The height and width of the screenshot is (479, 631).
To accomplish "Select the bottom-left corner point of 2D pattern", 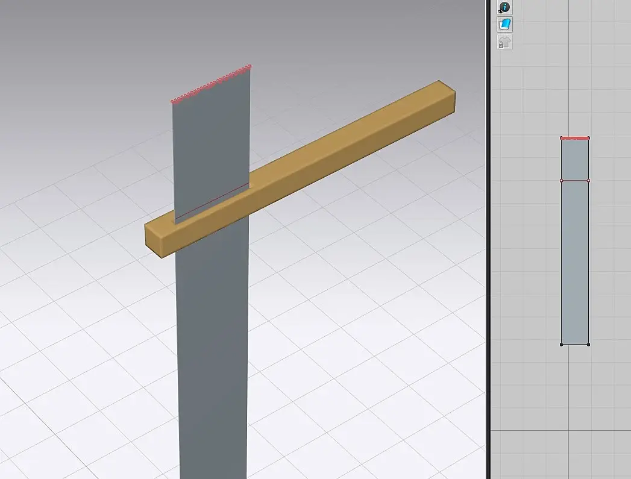I will coord(561,345).
